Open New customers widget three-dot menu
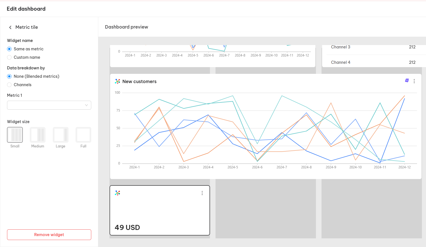 pos(414,81)
